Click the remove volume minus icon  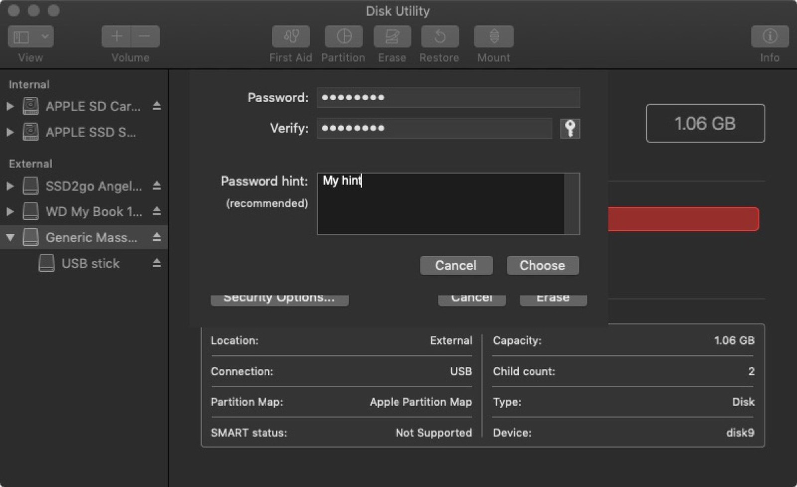[x=145, y=36]
